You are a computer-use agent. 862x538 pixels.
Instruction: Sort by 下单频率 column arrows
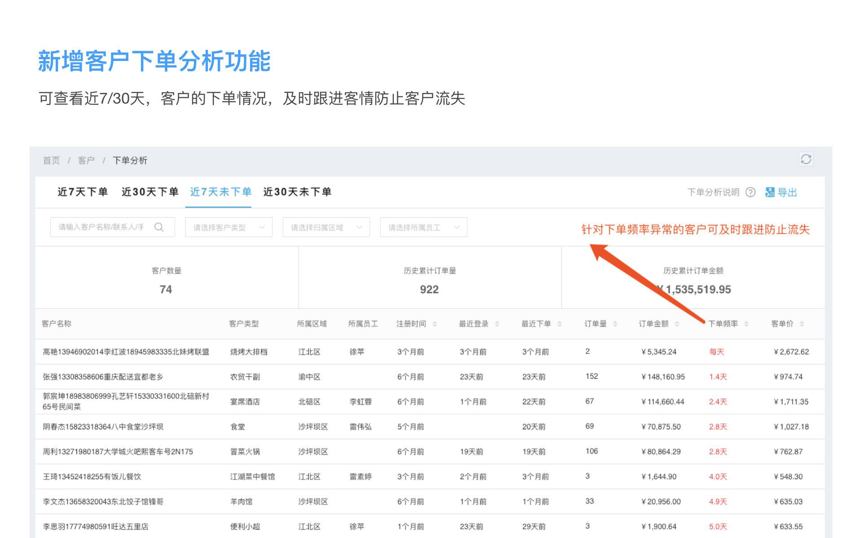(x=746, y=324)
